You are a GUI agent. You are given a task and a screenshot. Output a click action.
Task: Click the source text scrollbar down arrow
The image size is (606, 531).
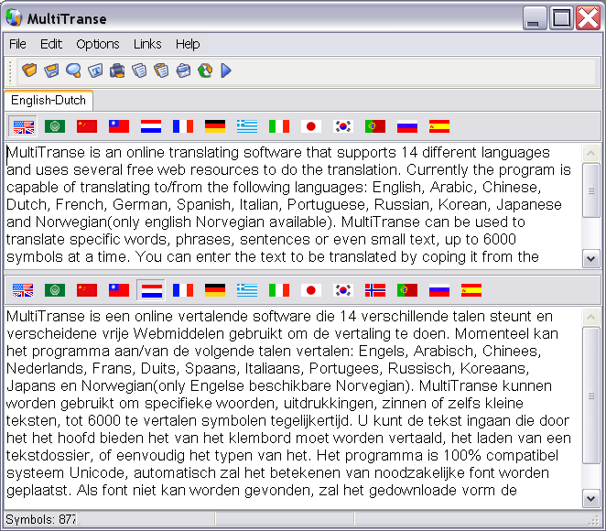pos(590,259)
